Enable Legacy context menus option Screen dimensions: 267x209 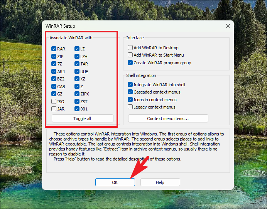pyautogui.click(x=130, y=107)
